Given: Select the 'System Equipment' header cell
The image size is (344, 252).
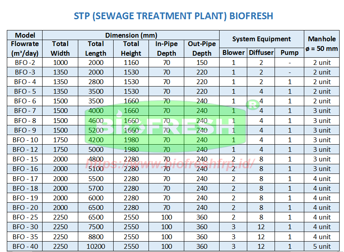Looking at the screenshot, I should tap(261, 39).
